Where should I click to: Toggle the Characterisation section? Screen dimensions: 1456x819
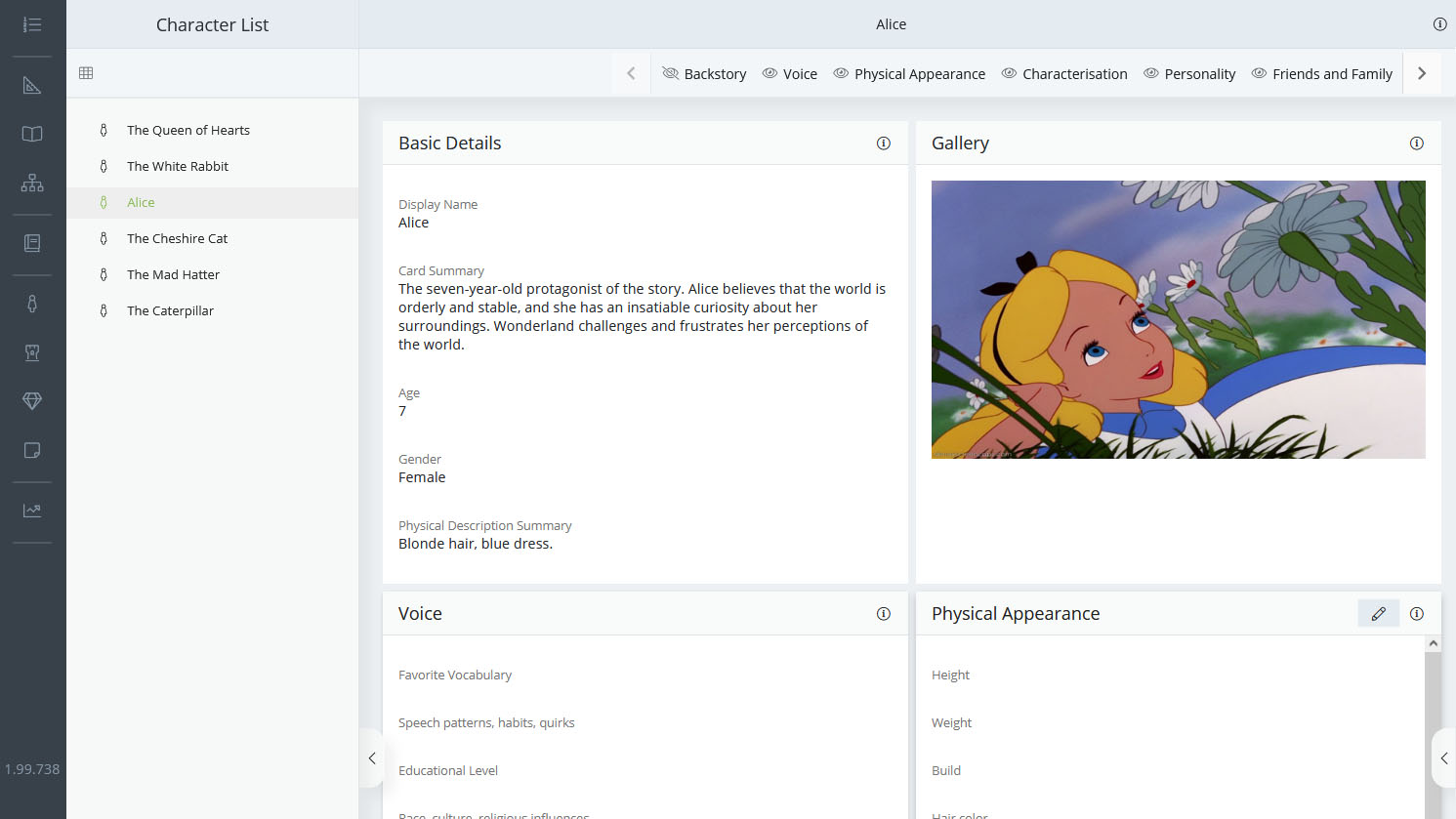click(1064, 74)
